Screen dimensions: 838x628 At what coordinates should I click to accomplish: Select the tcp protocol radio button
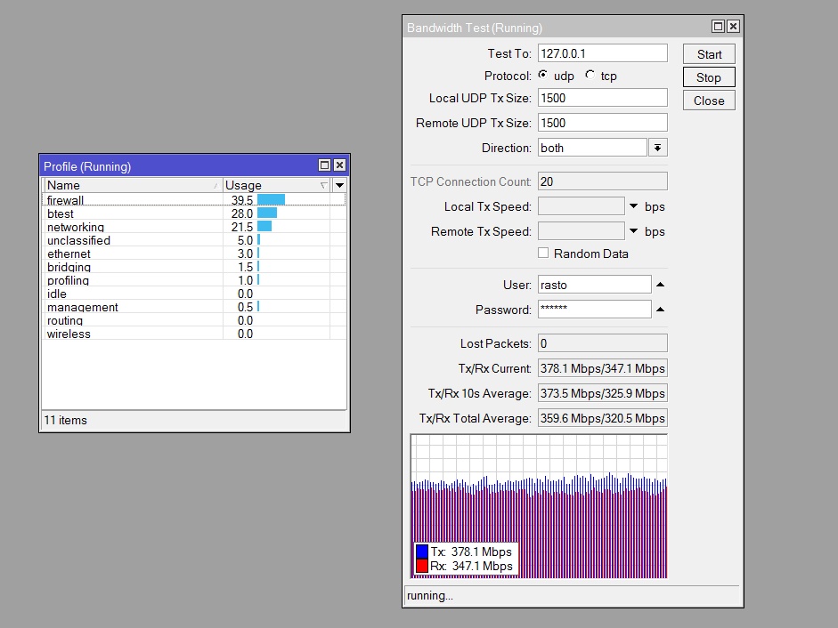point(590,76)
